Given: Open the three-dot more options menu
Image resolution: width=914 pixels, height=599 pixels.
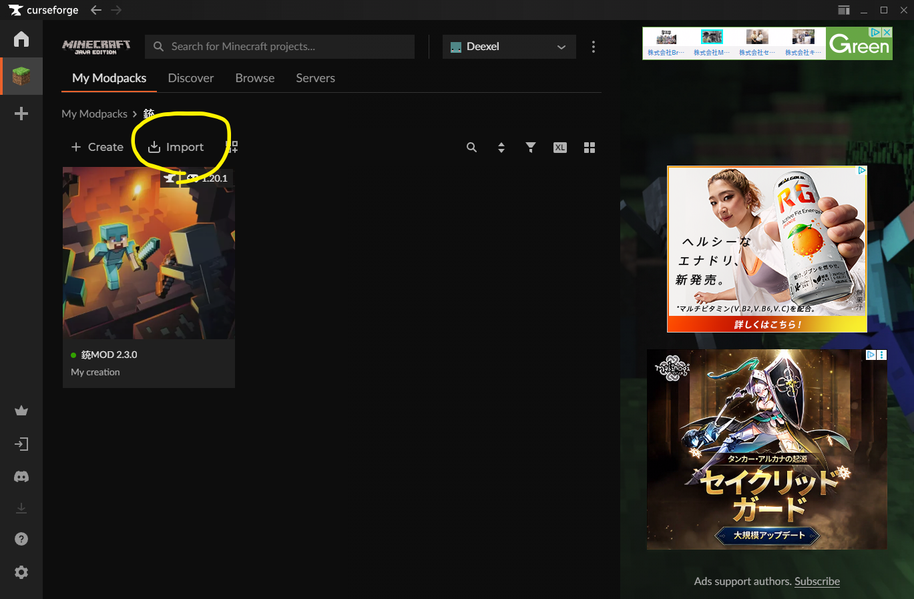Looking at the screenshot, I should (x=594, y=47).
